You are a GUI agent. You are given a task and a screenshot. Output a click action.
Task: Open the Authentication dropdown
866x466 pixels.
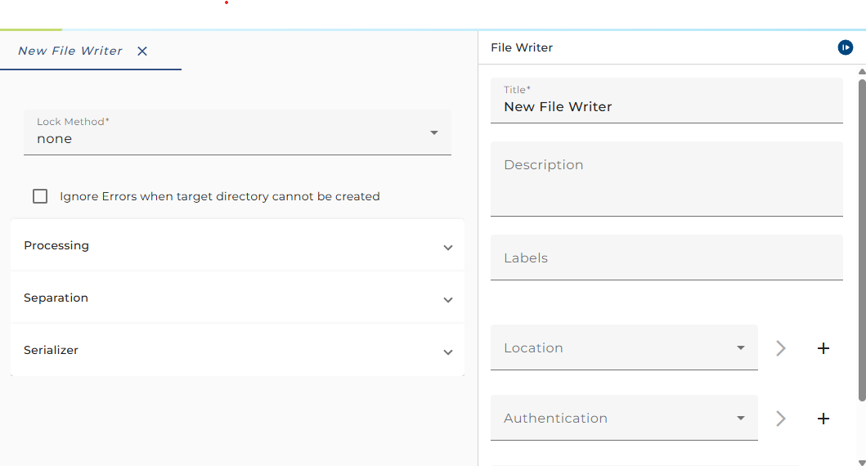coord(624,418)
